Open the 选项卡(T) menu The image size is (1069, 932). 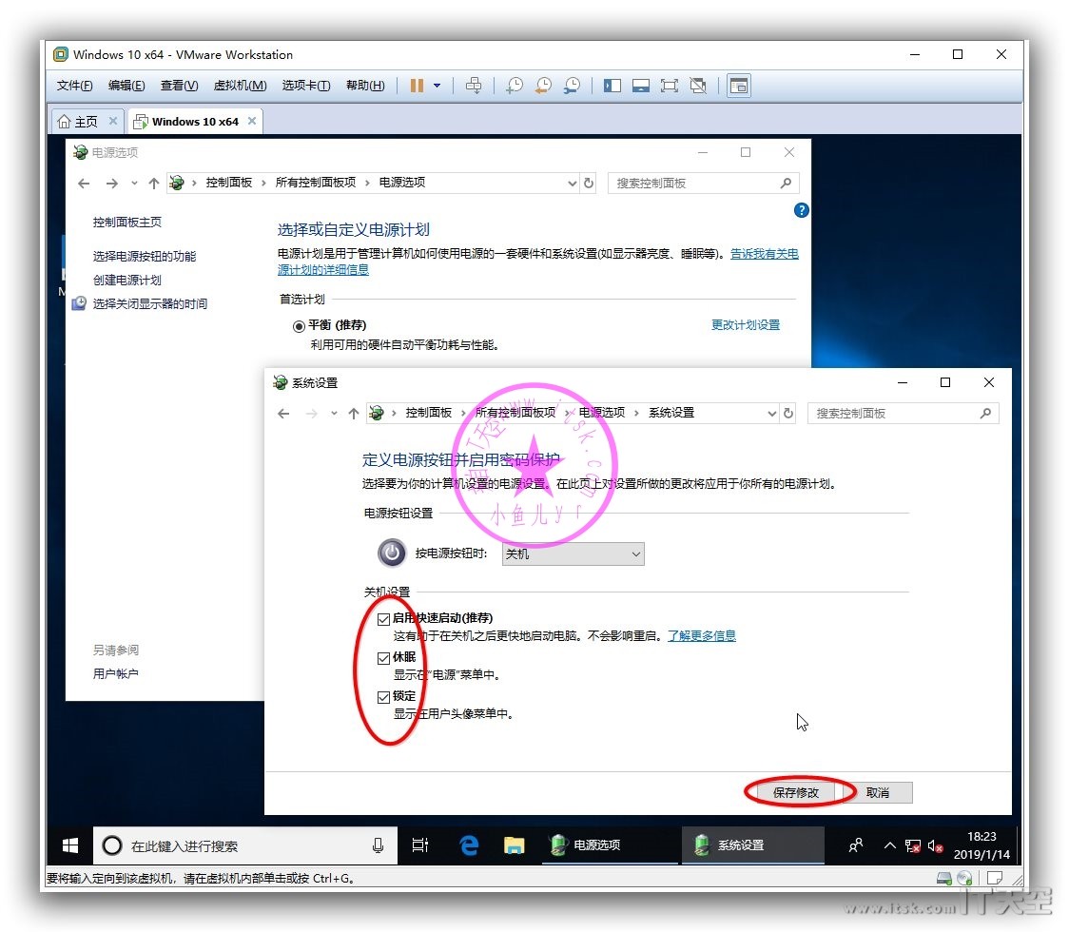(x=306, y=86)
